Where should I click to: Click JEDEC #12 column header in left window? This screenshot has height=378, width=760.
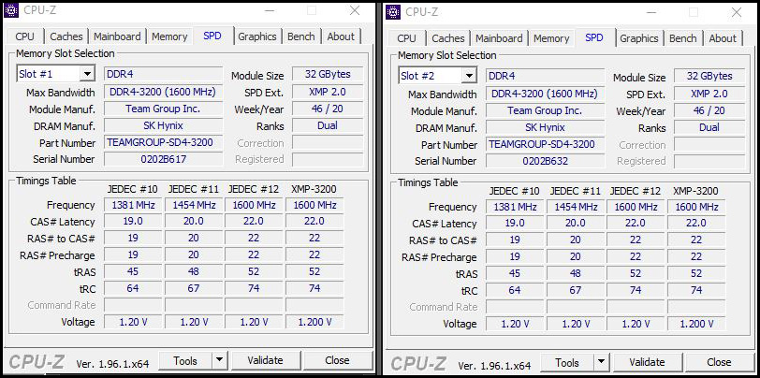tap(254, 189)
